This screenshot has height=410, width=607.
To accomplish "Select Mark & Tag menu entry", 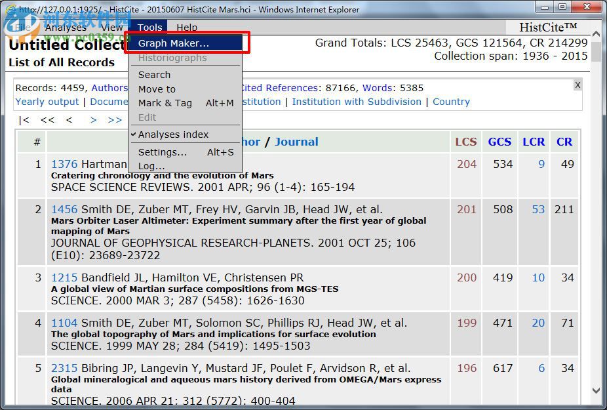I will point(185,103).
